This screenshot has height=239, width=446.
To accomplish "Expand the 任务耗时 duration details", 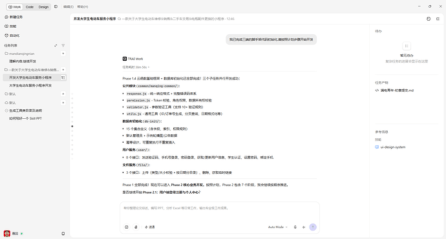I will click(136, 67).
